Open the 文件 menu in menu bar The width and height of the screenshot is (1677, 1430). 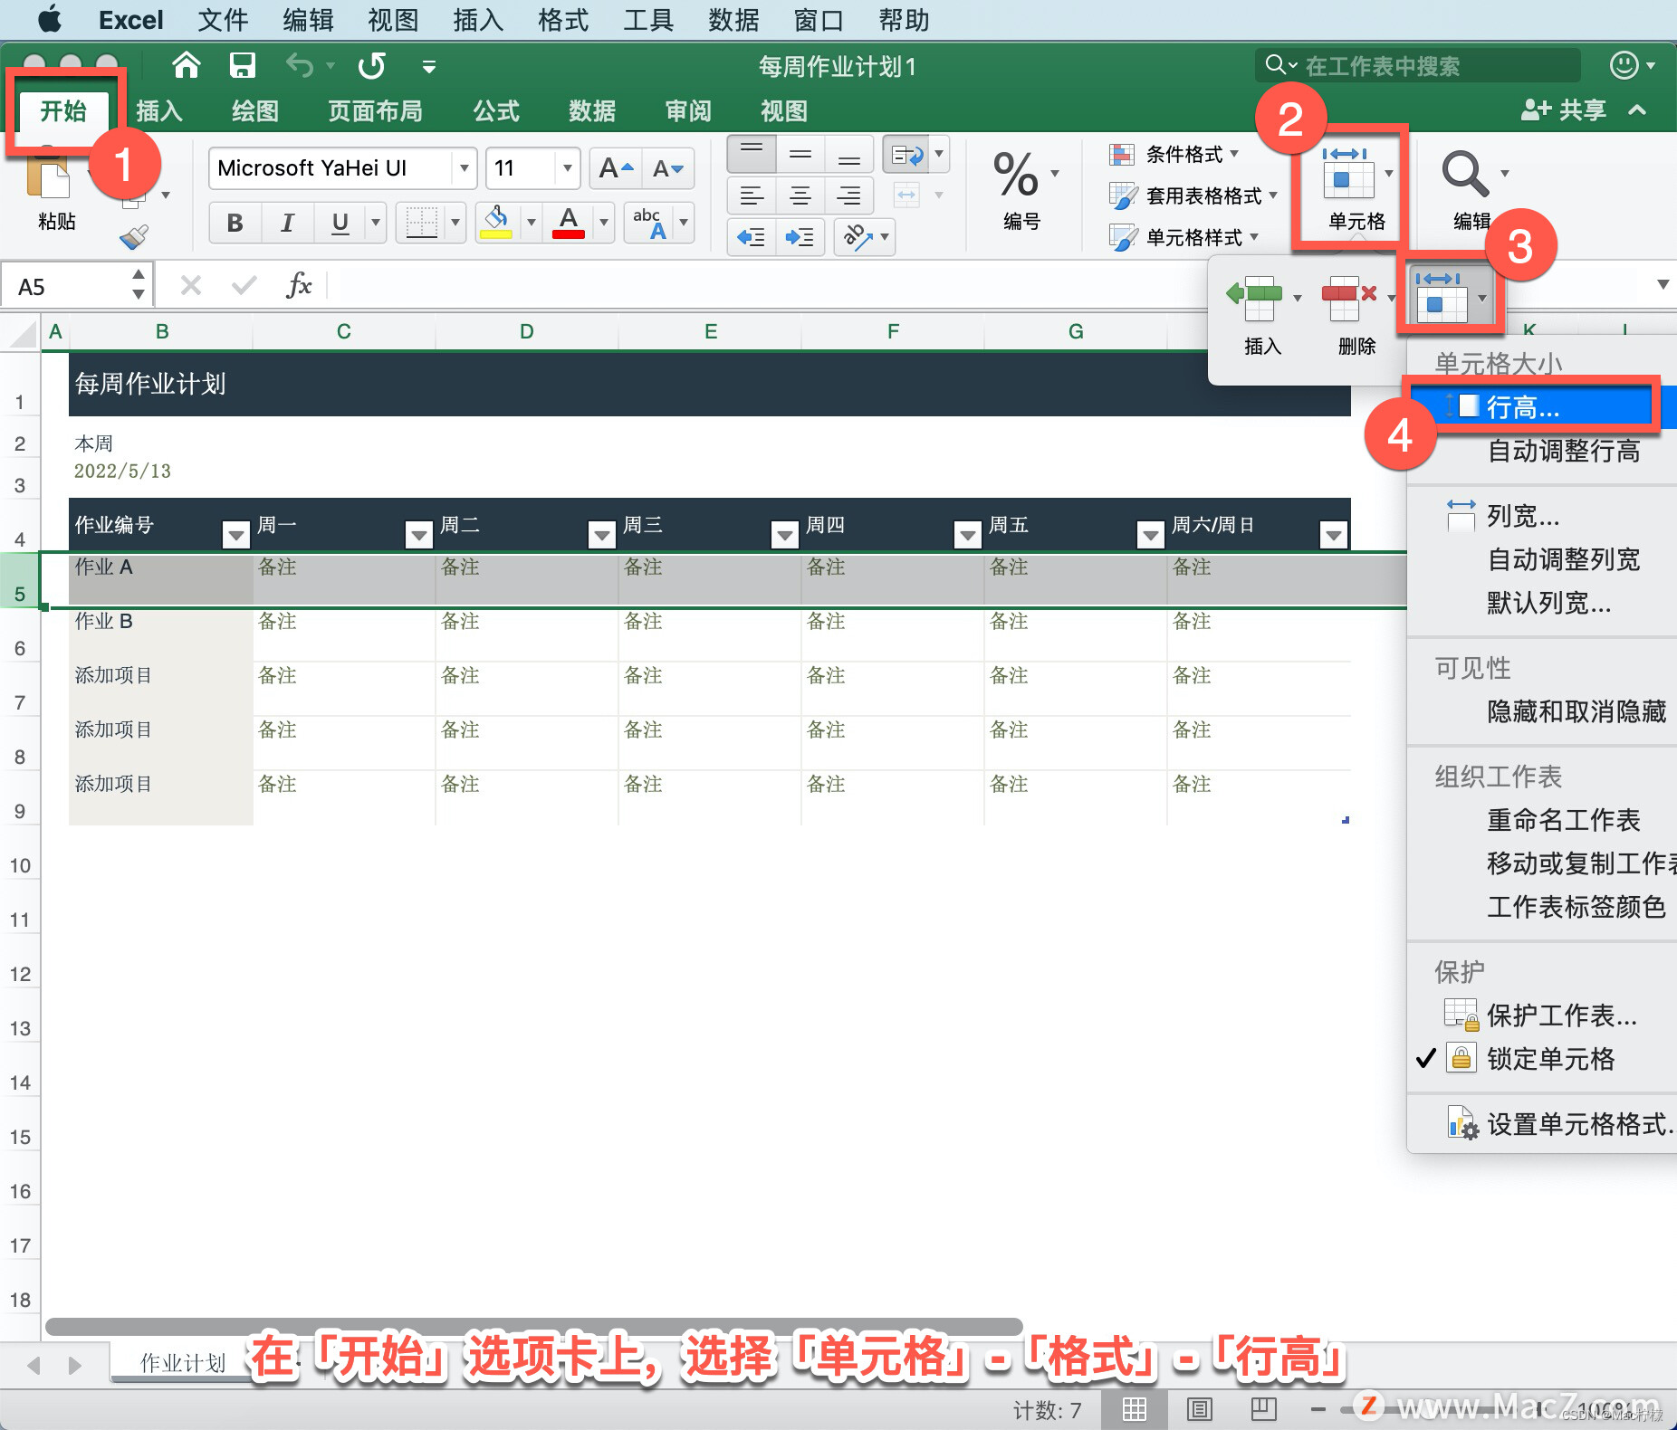[x=223, y=20]
